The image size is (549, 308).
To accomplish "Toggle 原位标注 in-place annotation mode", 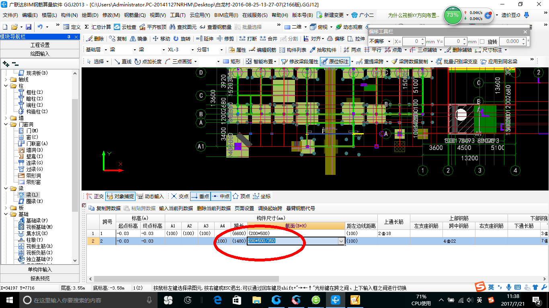I will coord(335,62).
